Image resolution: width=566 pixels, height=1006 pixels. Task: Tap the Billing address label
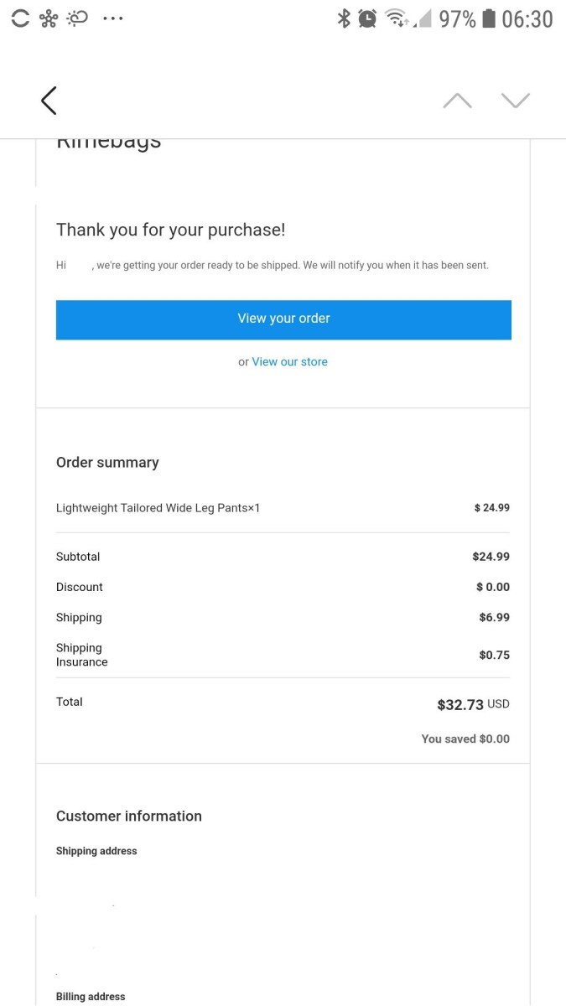(x=91, y=997)
